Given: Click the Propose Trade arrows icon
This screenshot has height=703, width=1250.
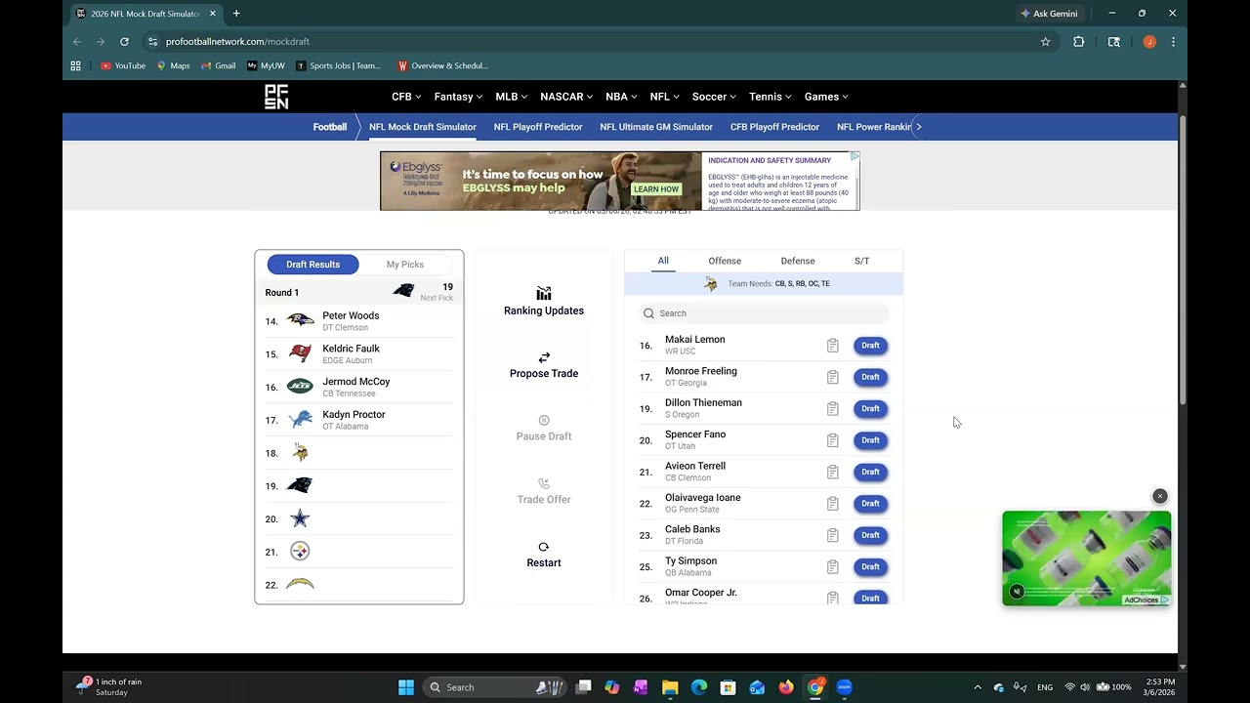Looking at the screenshot, I should (544, 357).
